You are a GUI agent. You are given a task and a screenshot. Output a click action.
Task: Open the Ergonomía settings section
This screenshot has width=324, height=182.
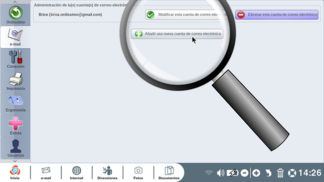(x=15, y=103)
